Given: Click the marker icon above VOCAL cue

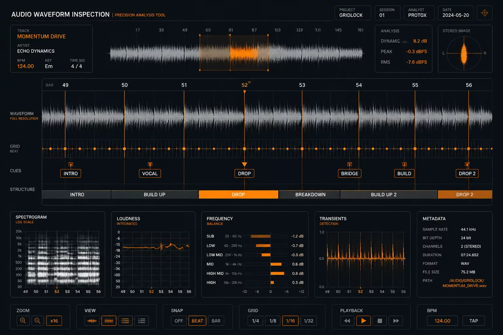Looking at the screenshot, I should (x=150, y=164).
